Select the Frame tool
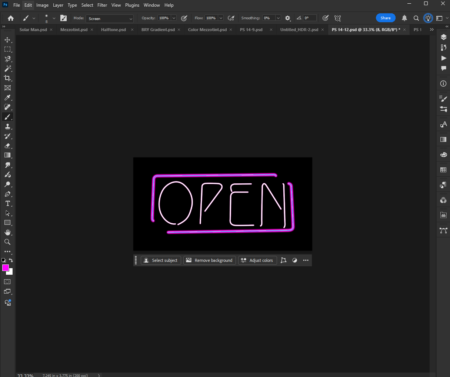 (7, 88)
